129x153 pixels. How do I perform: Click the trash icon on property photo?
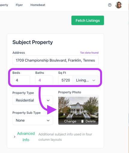[x=82, y=121]
